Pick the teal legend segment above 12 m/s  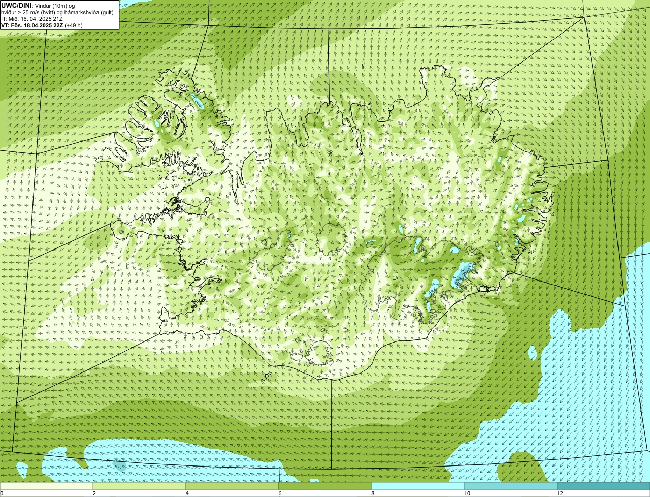point(603,486)
